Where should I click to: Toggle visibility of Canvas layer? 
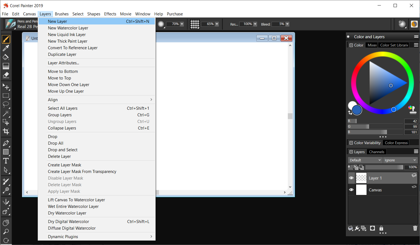pos(351,190)
